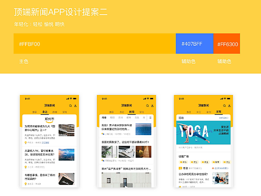Select 推荐 tab on the 郑州市 screen
Image resolution: width=261 pixels, height=196 pixels.
coord(35,112)
